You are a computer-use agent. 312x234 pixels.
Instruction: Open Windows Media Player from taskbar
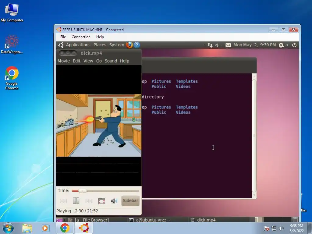point(46,228)
